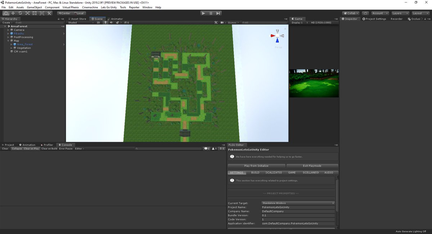The width and height of the screenshot is (432, 234).
Task: Open the scene camera settings icon
Action: pos(222,22)
